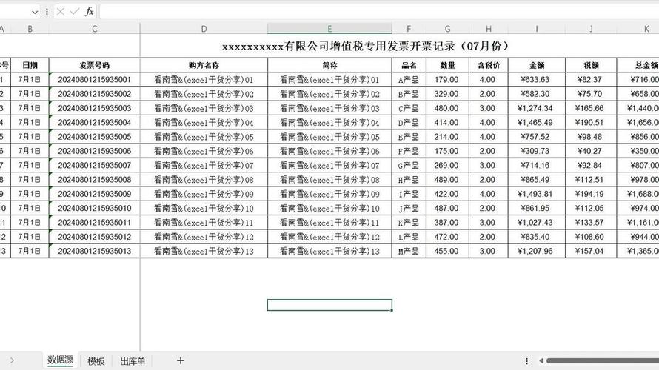Switch to the 模板 sheet tab

(96, 361)
